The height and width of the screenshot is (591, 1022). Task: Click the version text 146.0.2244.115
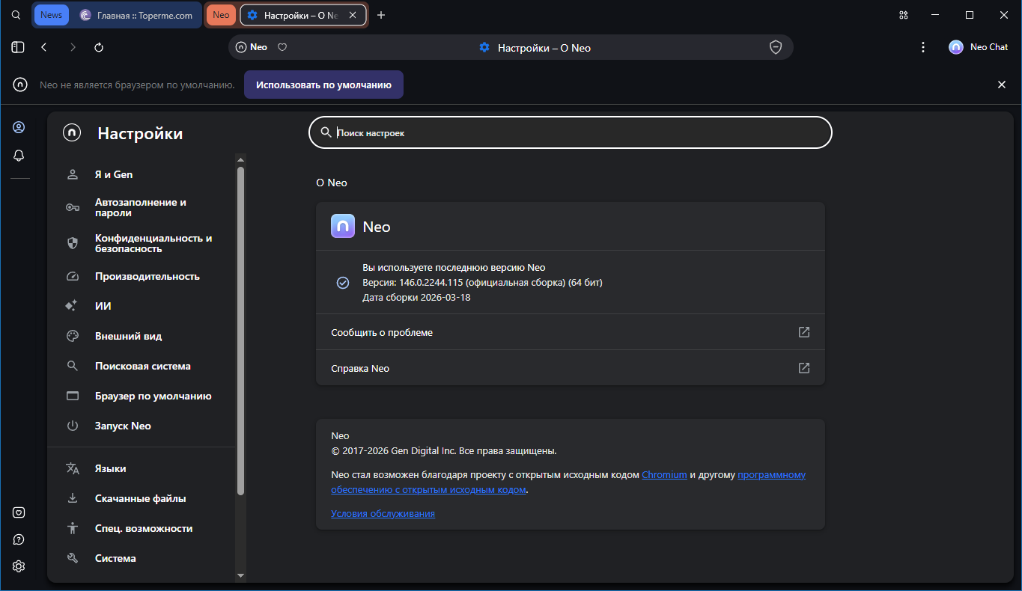(432, 283)
